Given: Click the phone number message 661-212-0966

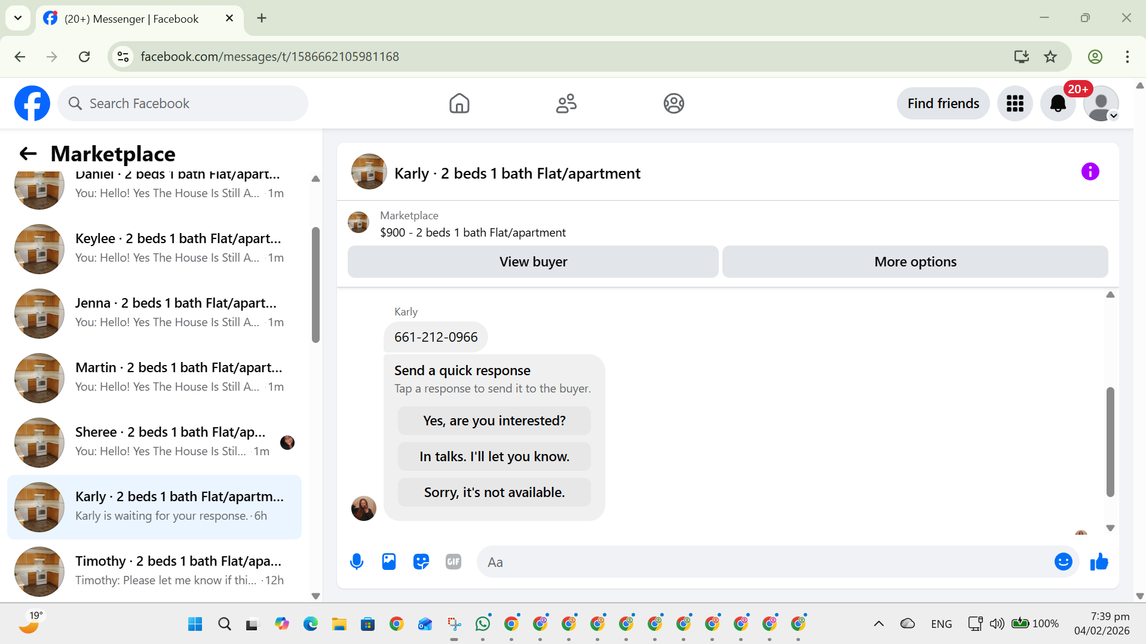Looking at the screenshot, I should pos(436,337).
